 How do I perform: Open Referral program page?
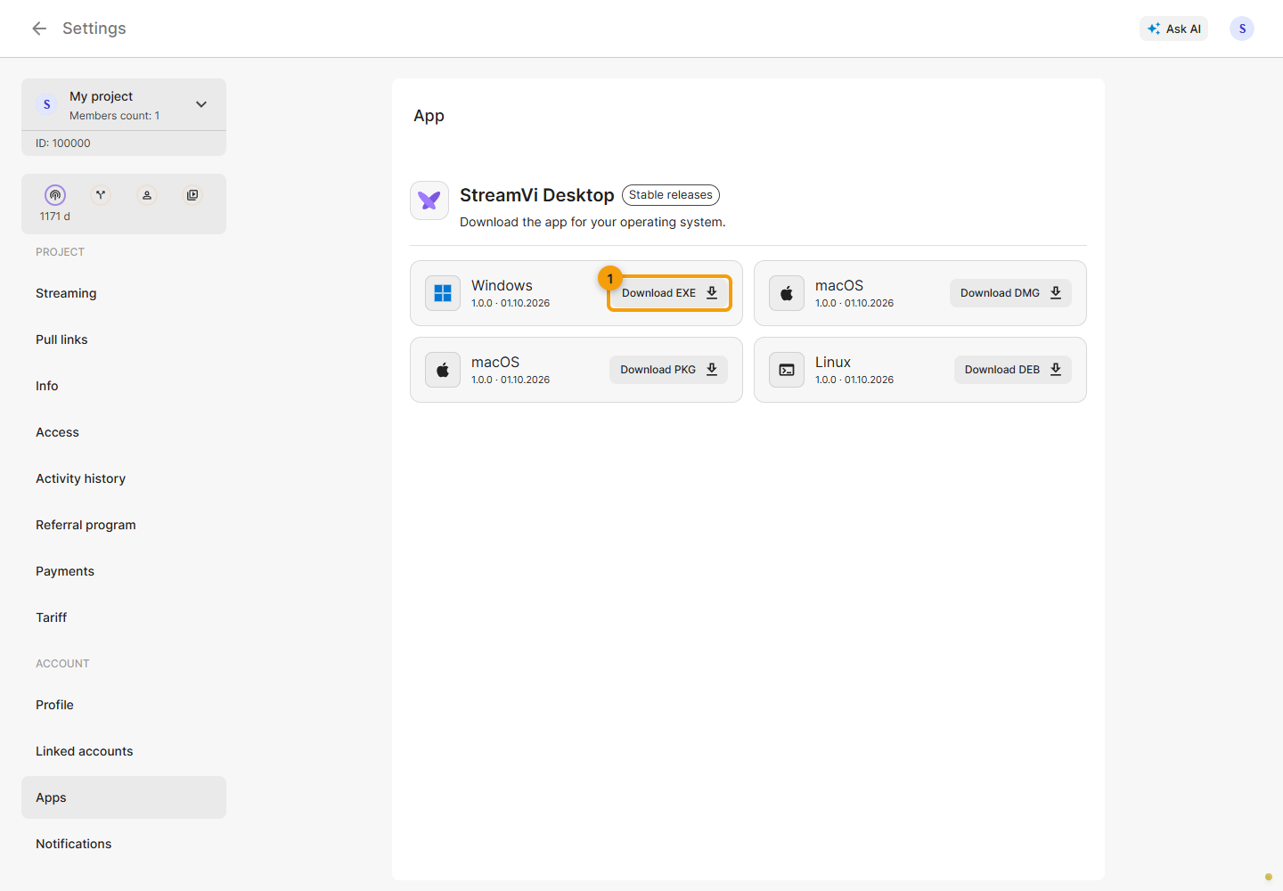click(124, 525)
